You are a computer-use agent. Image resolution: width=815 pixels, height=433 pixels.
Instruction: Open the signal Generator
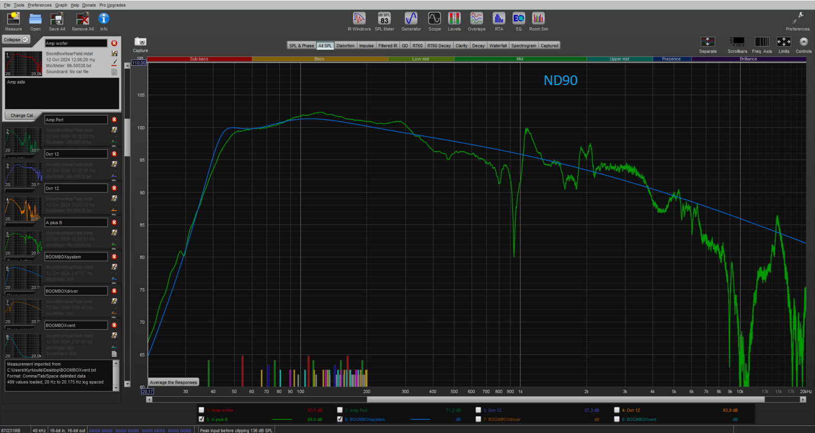point(411,21)
